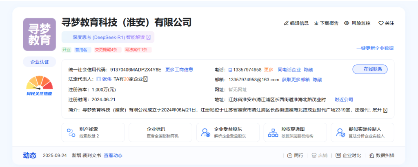
Task: Click the email 13357974958@163.com
Action: pyautogui.click(x=254, y=80)
